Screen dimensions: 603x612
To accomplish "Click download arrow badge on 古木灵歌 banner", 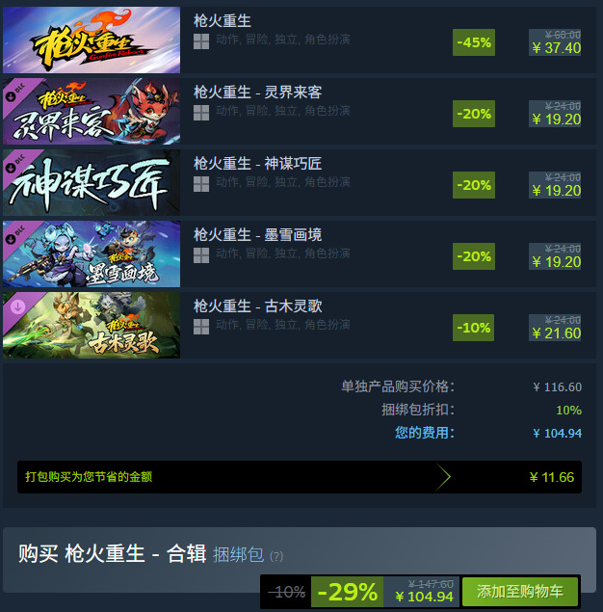I will [x=17, y=306].
